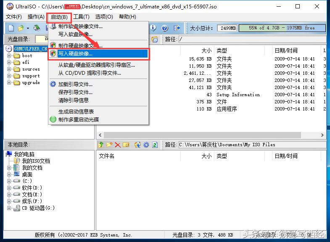Click the Up folder icon in local toolbar
The height and width of the screenshot is (242, 330).
tap(101, 145)
